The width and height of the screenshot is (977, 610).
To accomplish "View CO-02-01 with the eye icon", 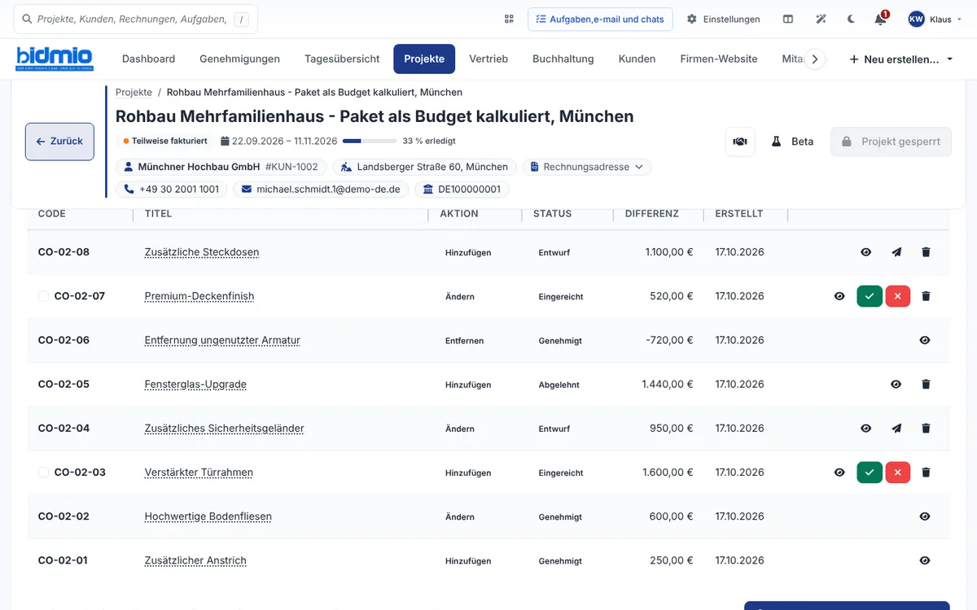I will [x=925, y=560].
